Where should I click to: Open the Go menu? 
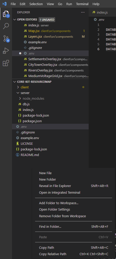pyautogui.click(x=60, y=4)
